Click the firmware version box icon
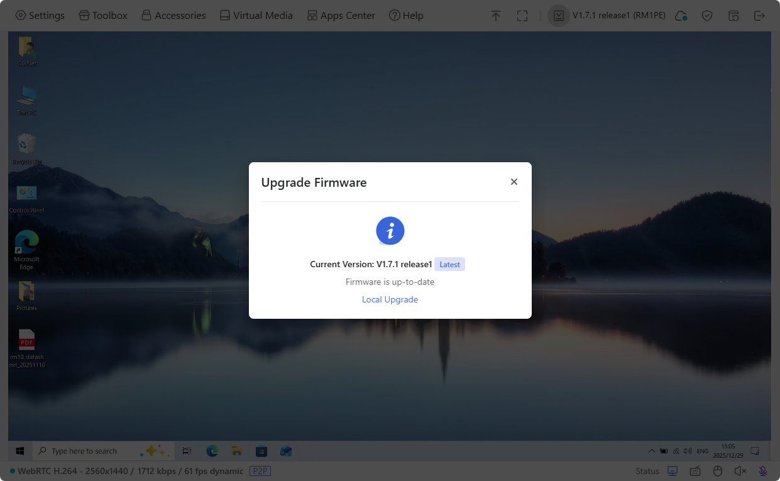This screenshot has width=780, height=481. pos(558,15)
